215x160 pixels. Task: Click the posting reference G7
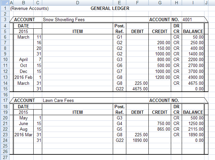[119, 71]
